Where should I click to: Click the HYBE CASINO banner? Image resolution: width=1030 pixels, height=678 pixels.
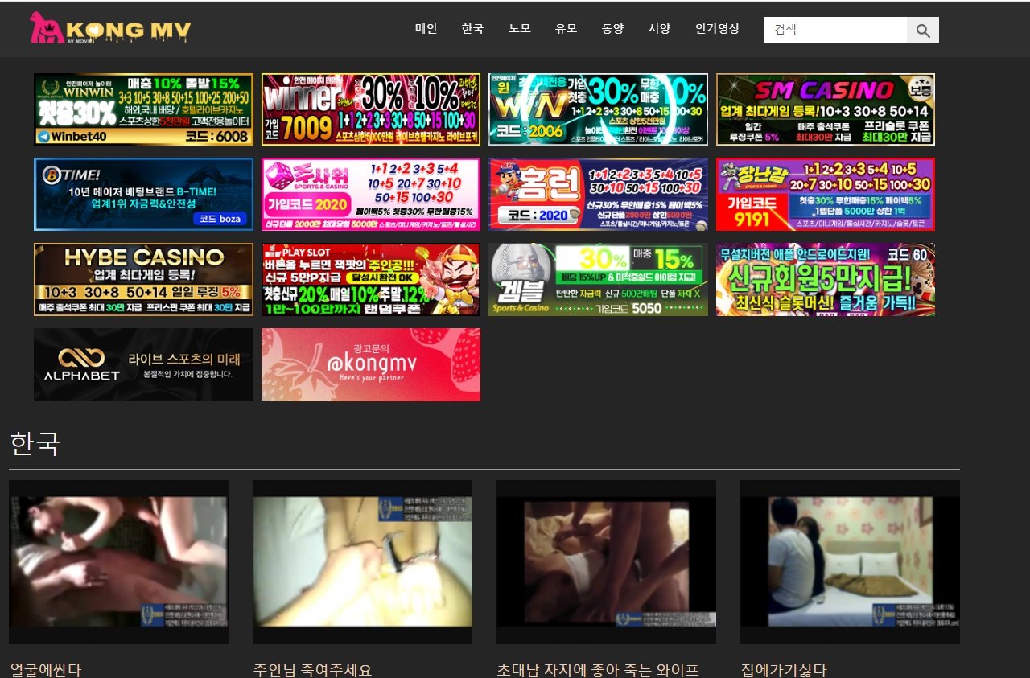pyautogui.click(x=143, y=280)
